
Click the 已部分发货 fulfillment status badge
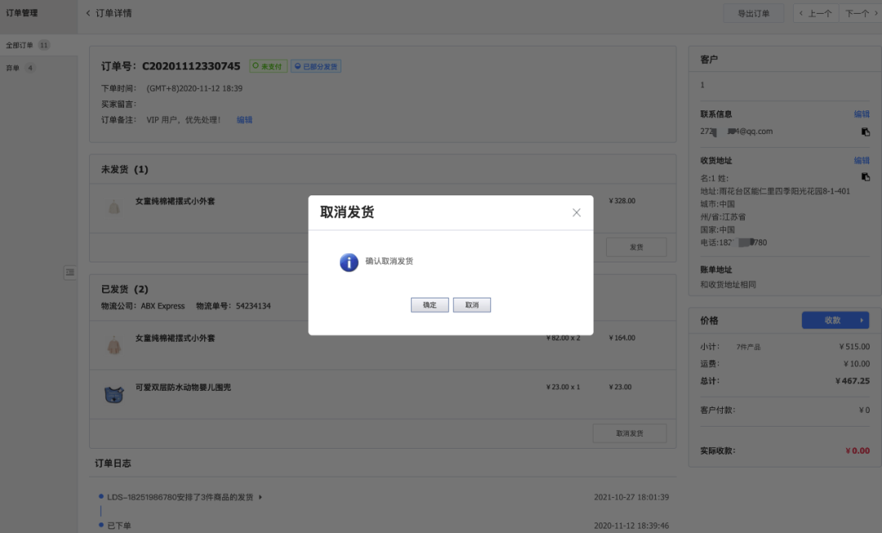(x=317, y=65)
